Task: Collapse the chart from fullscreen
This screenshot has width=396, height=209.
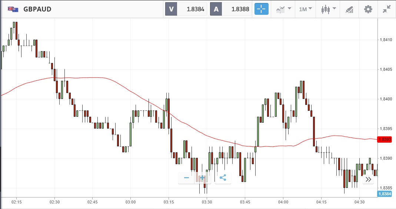Action: click(x=387, y=9)
